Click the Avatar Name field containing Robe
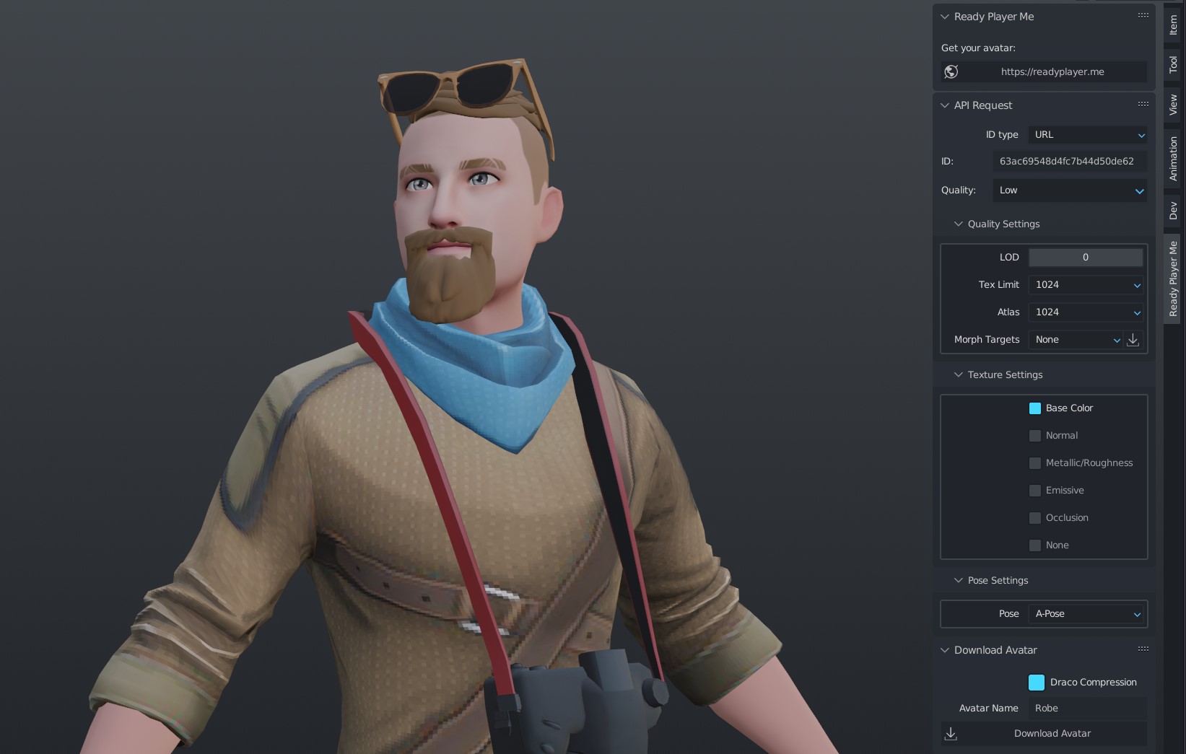The image size is (1186, 754). point(1087,709)
